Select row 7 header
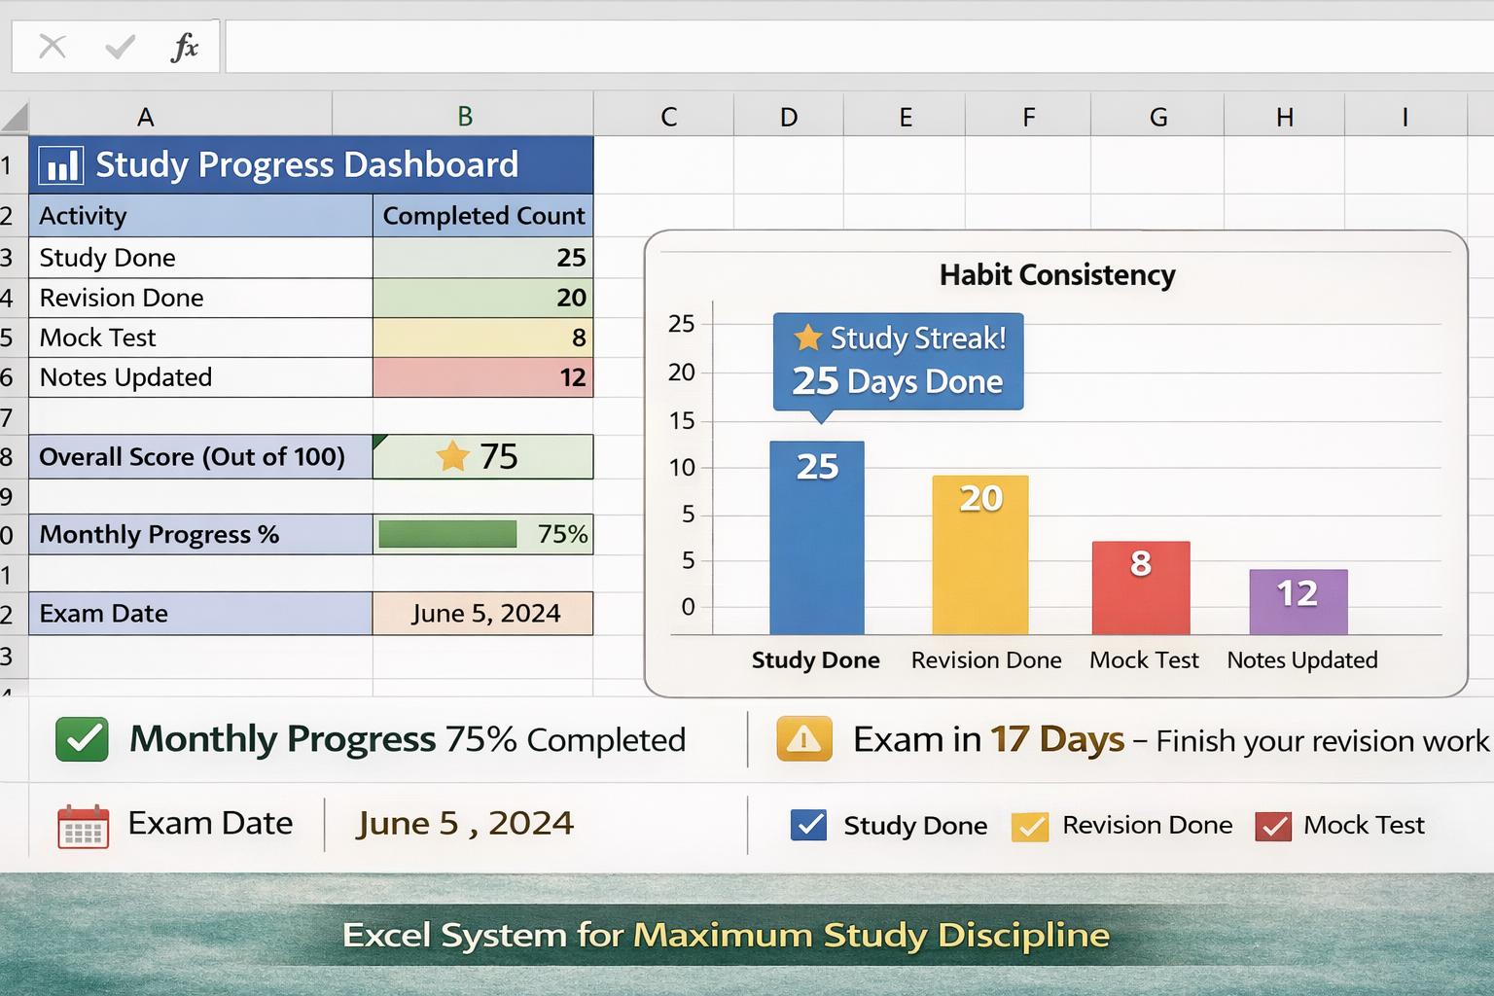This screenshot has width=1494, height=996. tap(14, 417)
